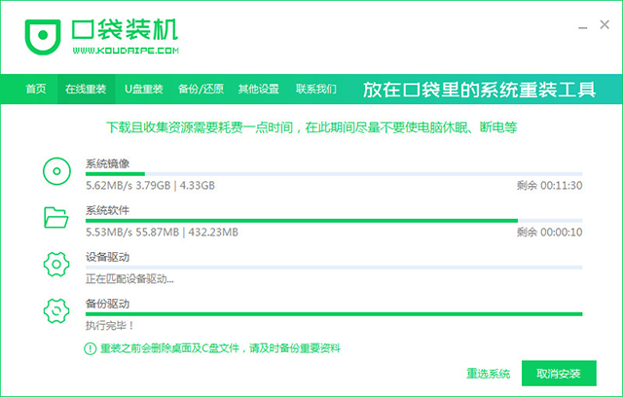Image resolution: width=623 pixels, height=397 pixels.
Task: Minimize the 口袋装机 window
Action: (x=583, y=27)
